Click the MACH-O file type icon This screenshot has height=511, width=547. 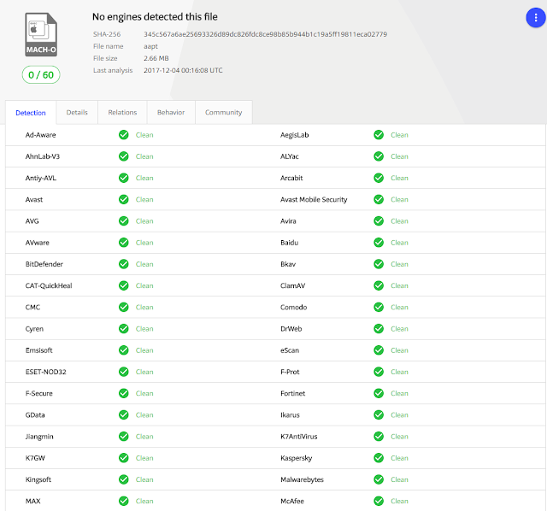pos(41,34)
